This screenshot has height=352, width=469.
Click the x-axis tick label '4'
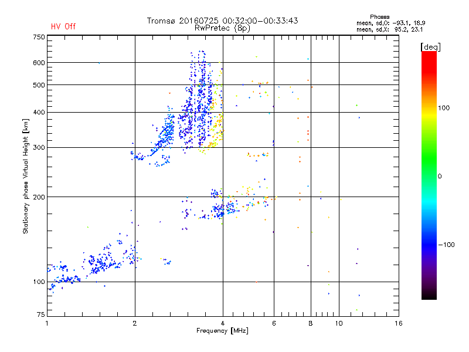[223, 323]
